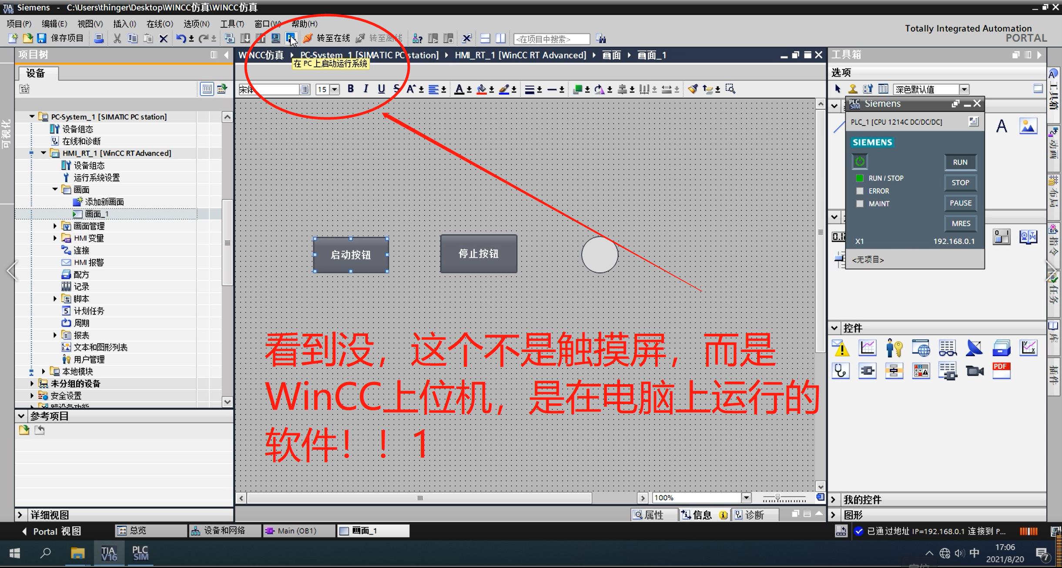Expand the 画面管理 tree node

click(55, 226)
